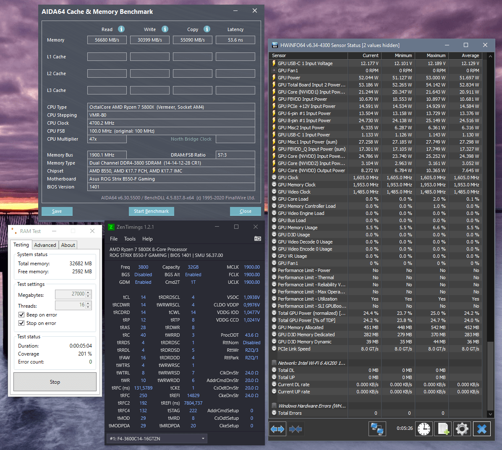Click Memory Latency field 53.6 ns
This screenshot has height=450, width=502.
tap(235, 40)
